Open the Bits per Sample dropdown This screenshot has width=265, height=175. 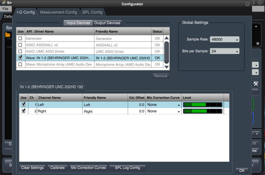[224, 51]
